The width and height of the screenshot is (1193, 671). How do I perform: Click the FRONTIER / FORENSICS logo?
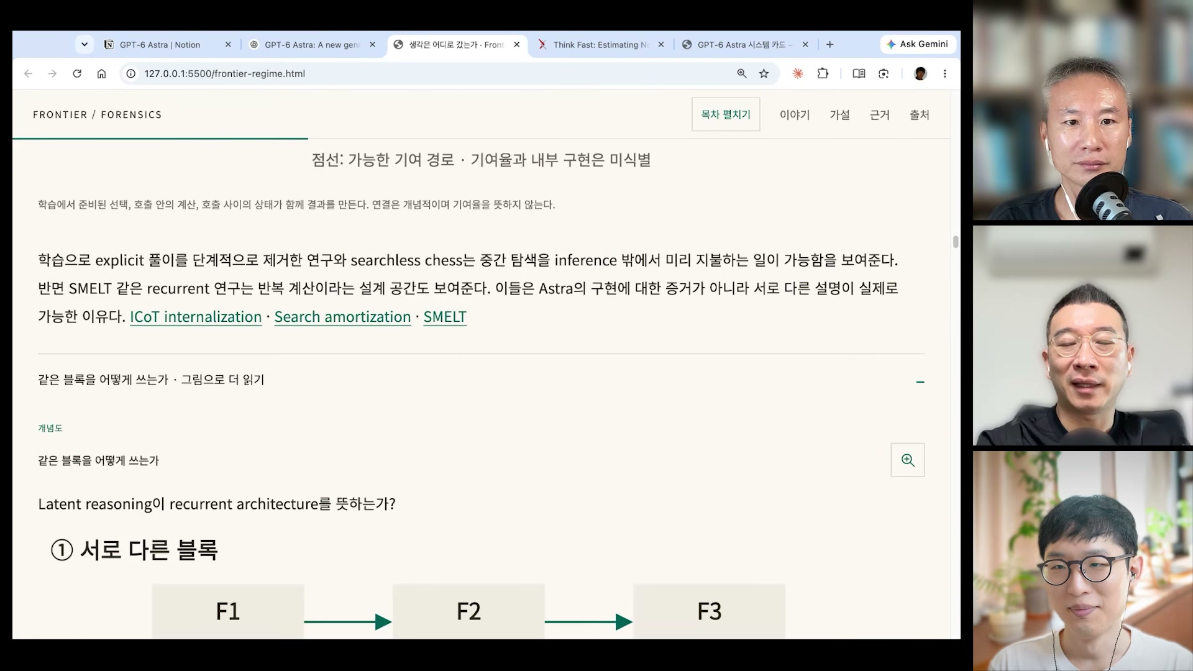pos(98,115)
